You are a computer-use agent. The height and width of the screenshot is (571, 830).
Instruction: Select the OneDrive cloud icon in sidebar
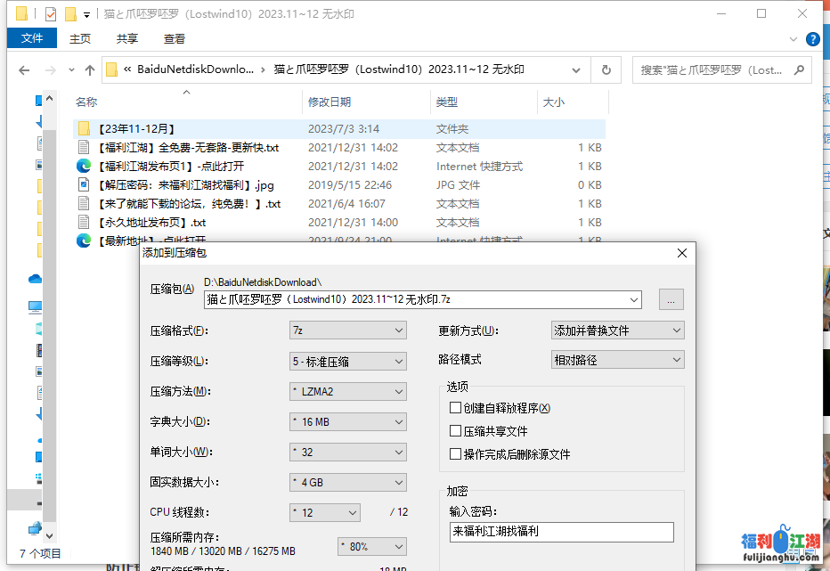tap(34, 277)
